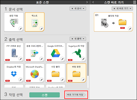The image size is (137, 100).
Task: Click the pencil on FTP 서버로 송신
Action: (21, 59)
